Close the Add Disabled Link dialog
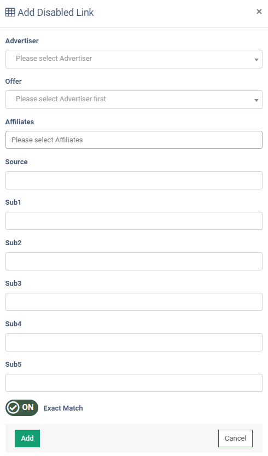Screen dimensions: 268x456 tap(259, 11)
